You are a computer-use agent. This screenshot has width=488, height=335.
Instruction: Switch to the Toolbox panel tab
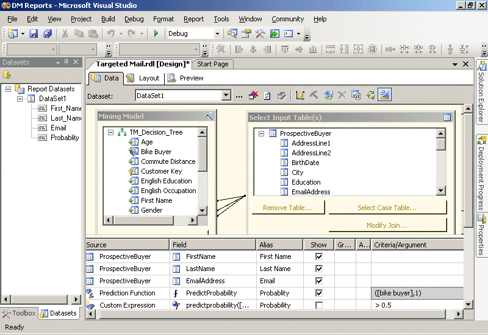coord(19,313)
